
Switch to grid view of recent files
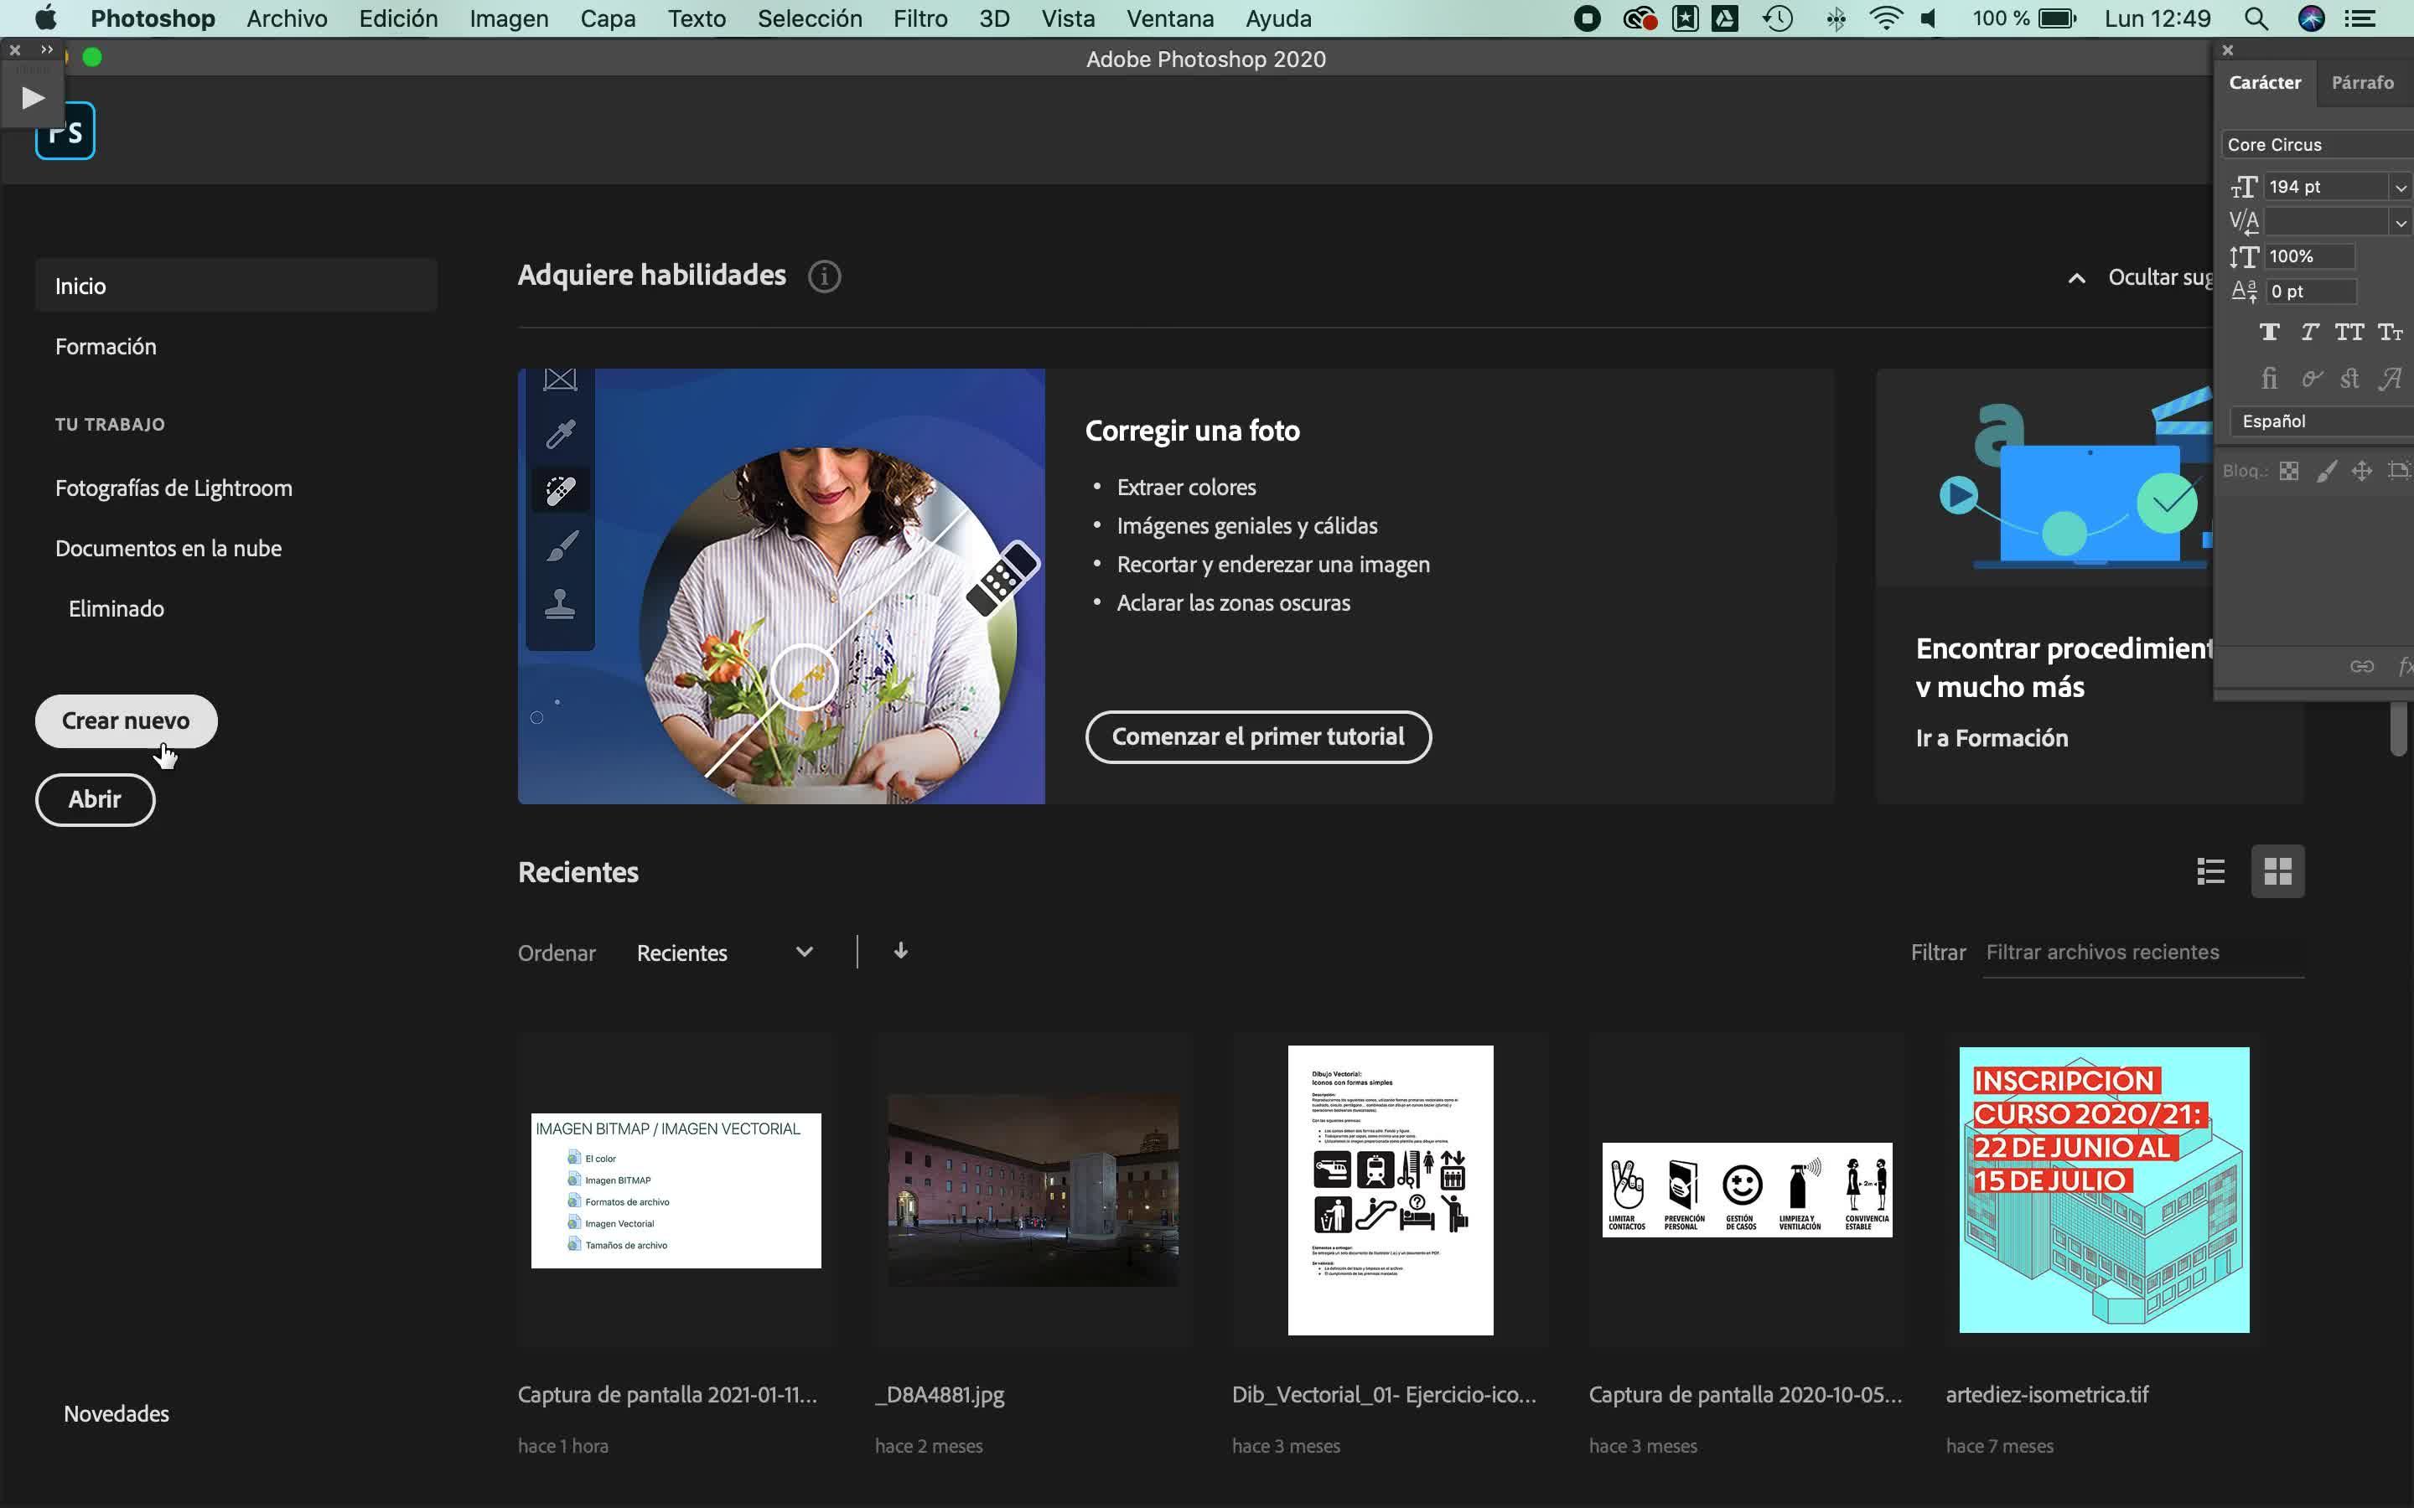pyautogui.click(x=2277, y=871)
